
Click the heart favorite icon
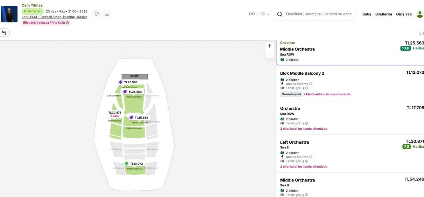point(97,14)
